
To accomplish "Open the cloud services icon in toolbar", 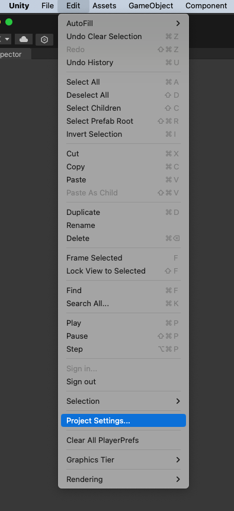I will click(24, 40).
